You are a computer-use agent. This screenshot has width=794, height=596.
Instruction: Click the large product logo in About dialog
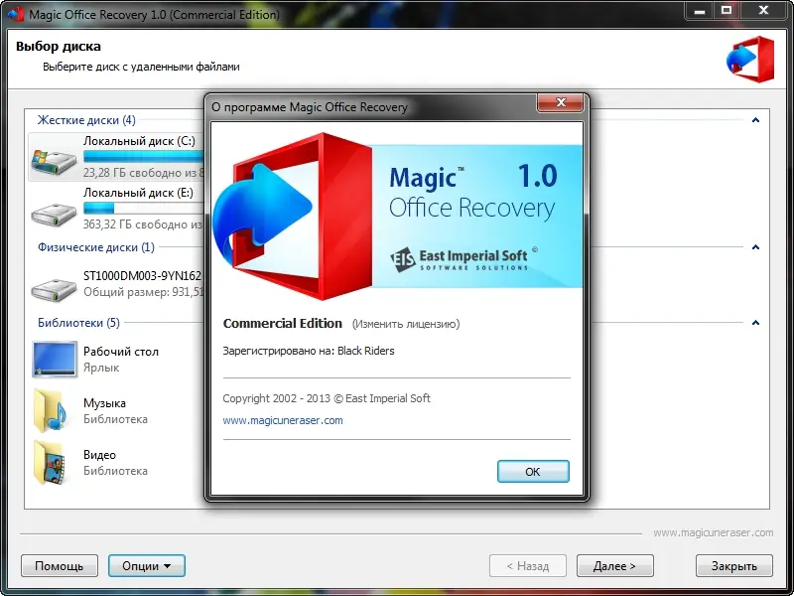pyautogui.click(x=292, y=216)
